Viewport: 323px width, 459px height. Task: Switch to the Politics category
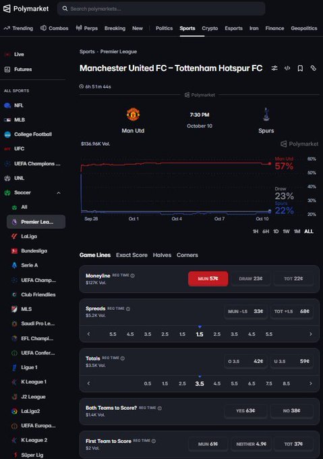[x=164, y=28]
